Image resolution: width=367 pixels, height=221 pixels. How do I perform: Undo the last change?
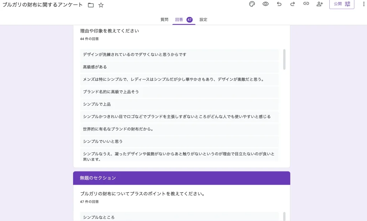click(279, 4)
